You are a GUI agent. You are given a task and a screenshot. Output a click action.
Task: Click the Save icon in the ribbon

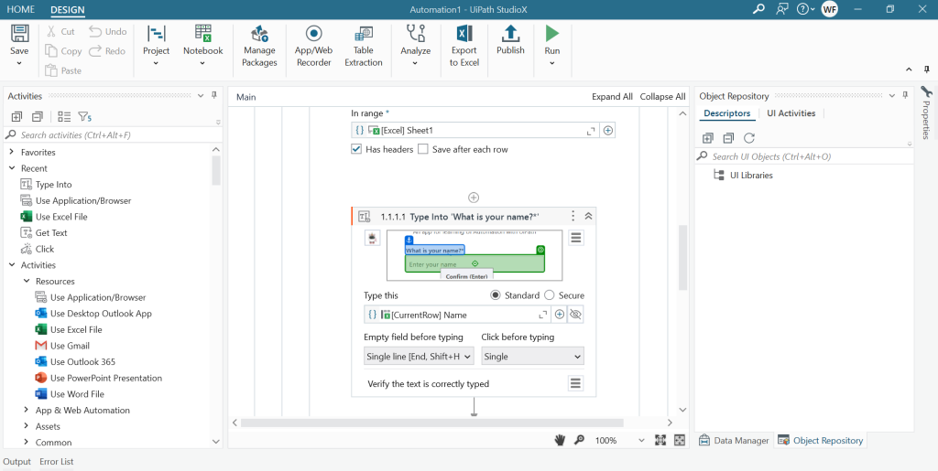(20, 34)
